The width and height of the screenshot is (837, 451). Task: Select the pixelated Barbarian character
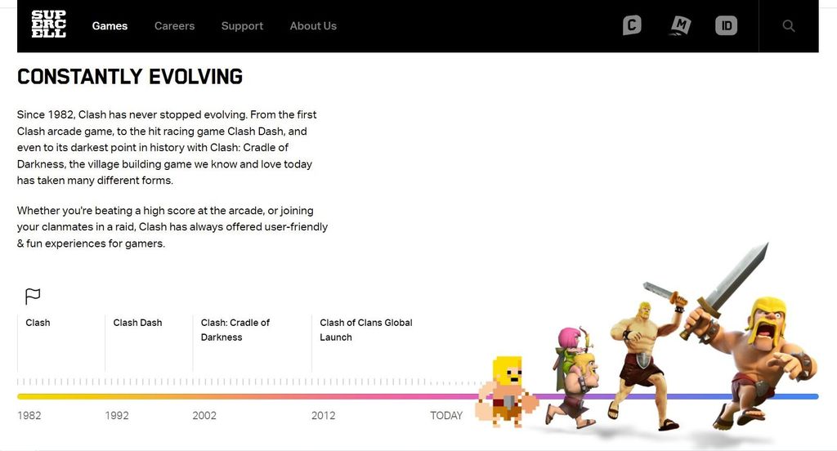(507, 391)
